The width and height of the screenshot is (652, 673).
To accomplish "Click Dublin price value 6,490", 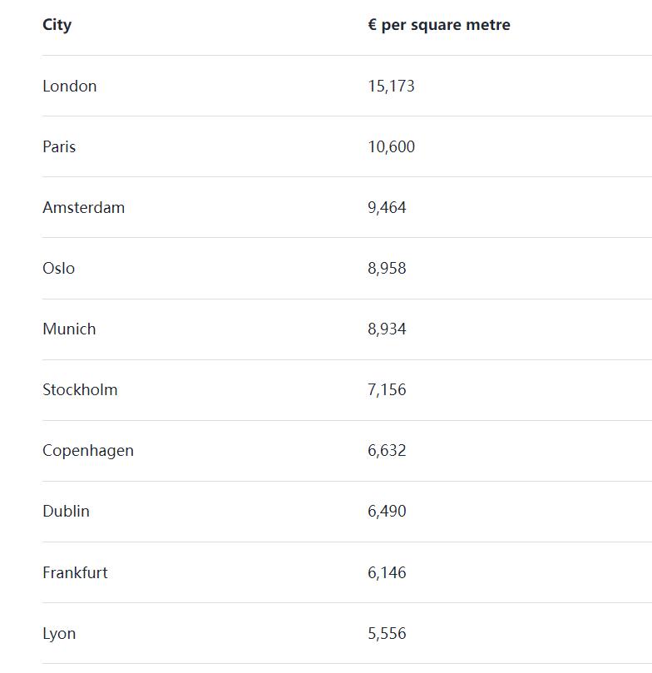I will (387, 511).
